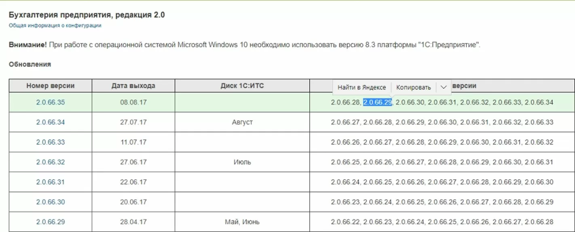Click the Номер версии column header
This screenshot has height=232, width=575.
pos(50,86)
